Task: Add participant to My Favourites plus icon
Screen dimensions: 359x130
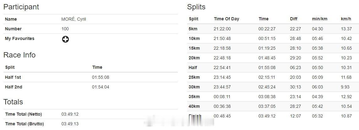Action: (x=65, y=39)
